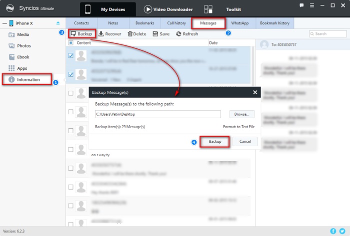Switch to the Messages tab
This screenshot has height=236, width=350.
point(208,23)
